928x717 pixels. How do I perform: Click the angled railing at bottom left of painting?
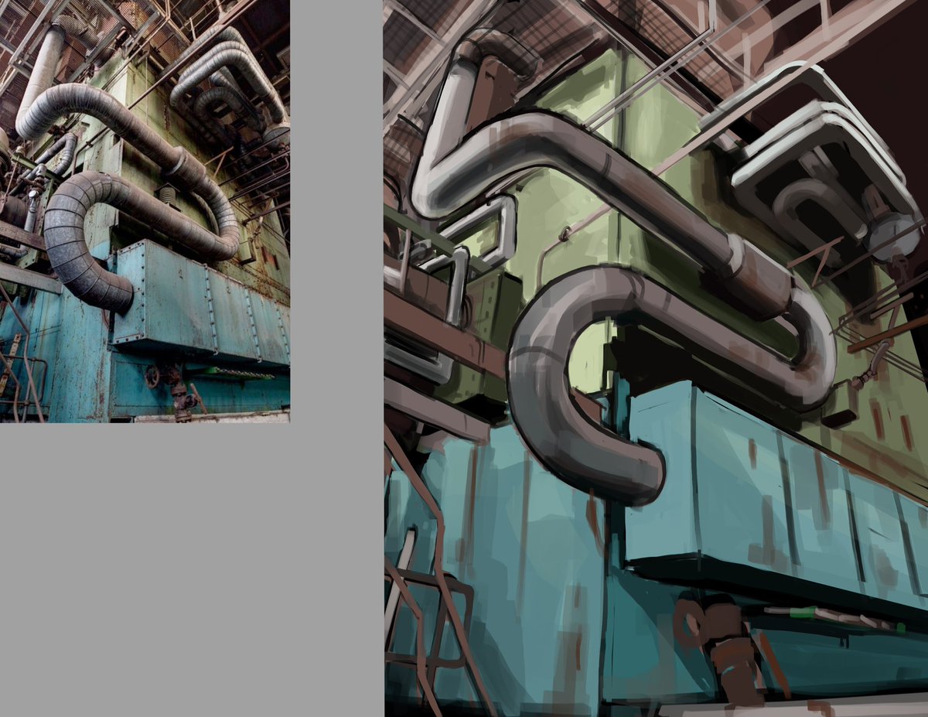pos(433,611)
